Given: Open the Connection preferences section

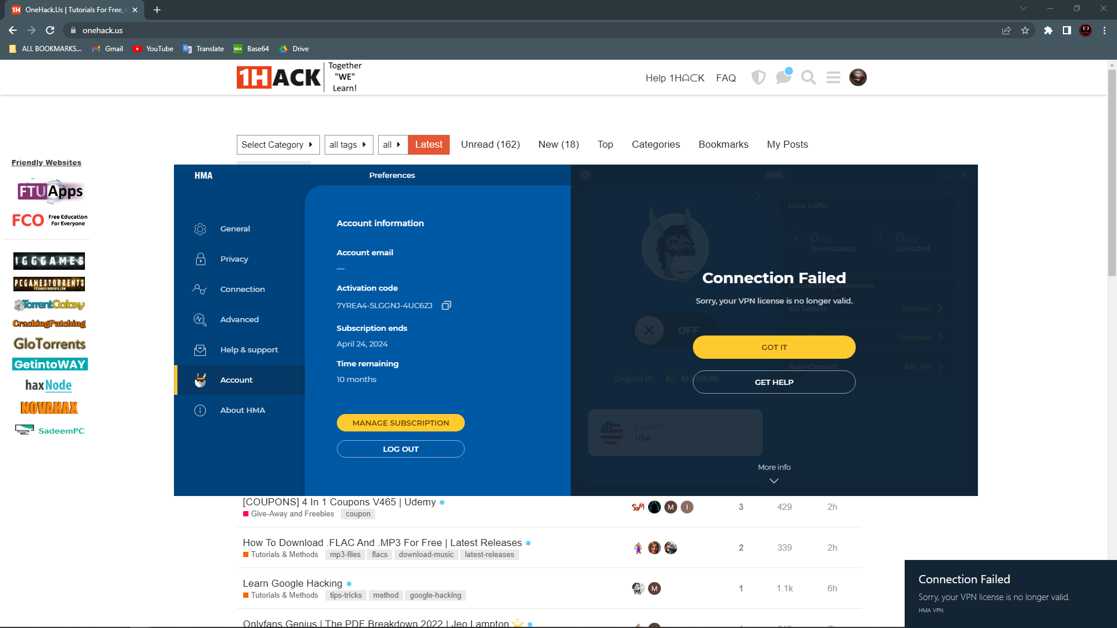Looking at the screenshot, I should (242, 289).
